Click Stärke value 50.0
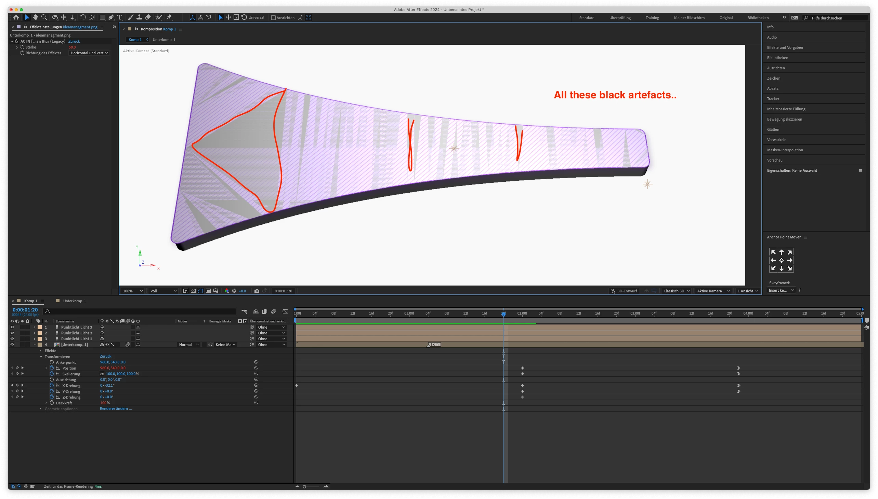This screenshot has width=878, height=499. click(x=72, y=47)
